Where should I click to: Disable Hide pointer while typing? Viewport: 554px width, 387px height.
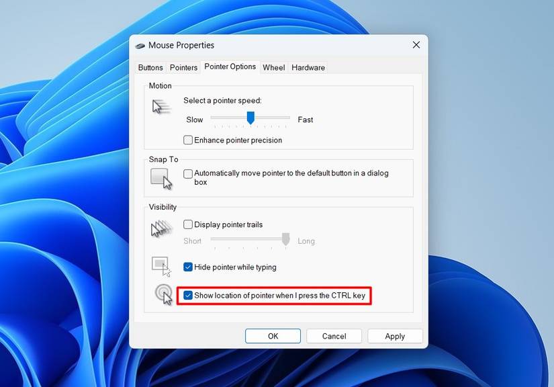point(188,267)
